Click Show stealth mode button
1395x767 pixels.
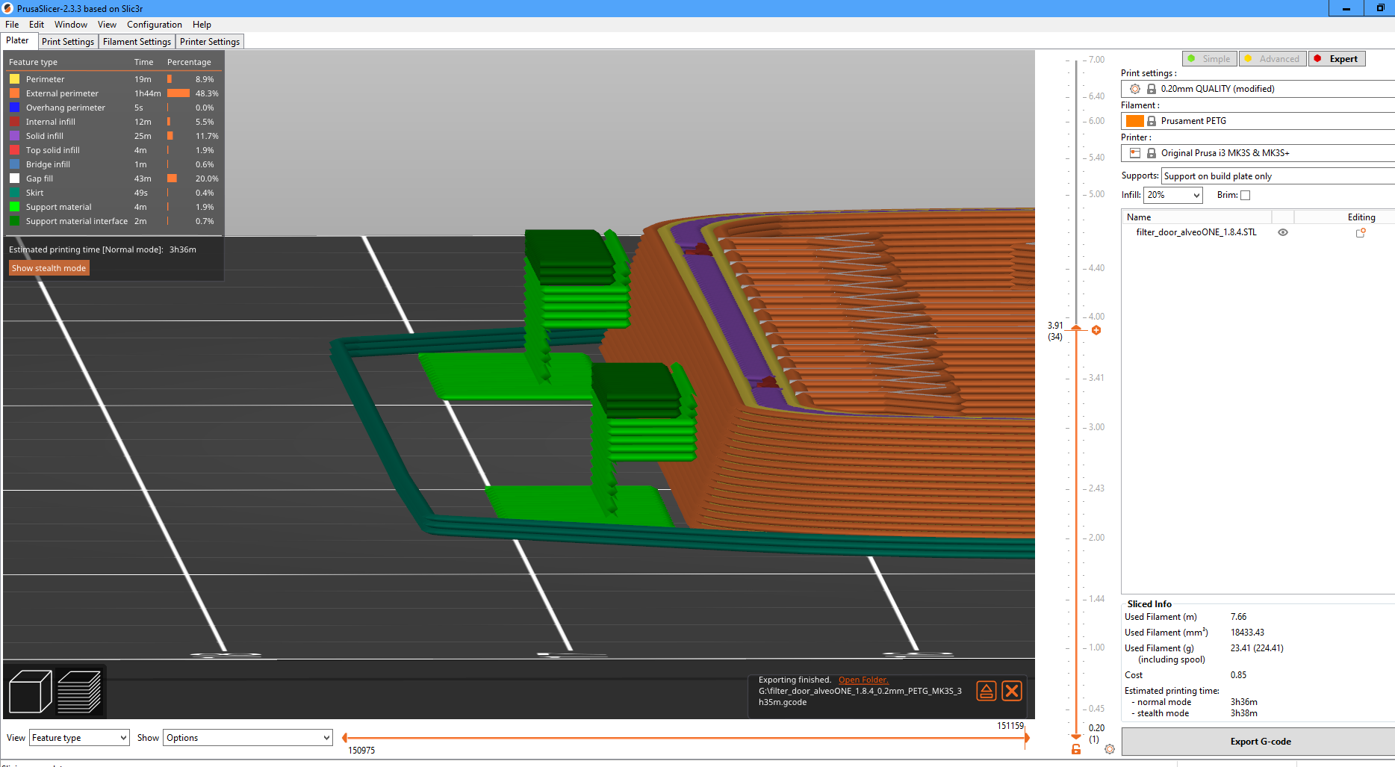pyautogui.click(x=49, y=268)
